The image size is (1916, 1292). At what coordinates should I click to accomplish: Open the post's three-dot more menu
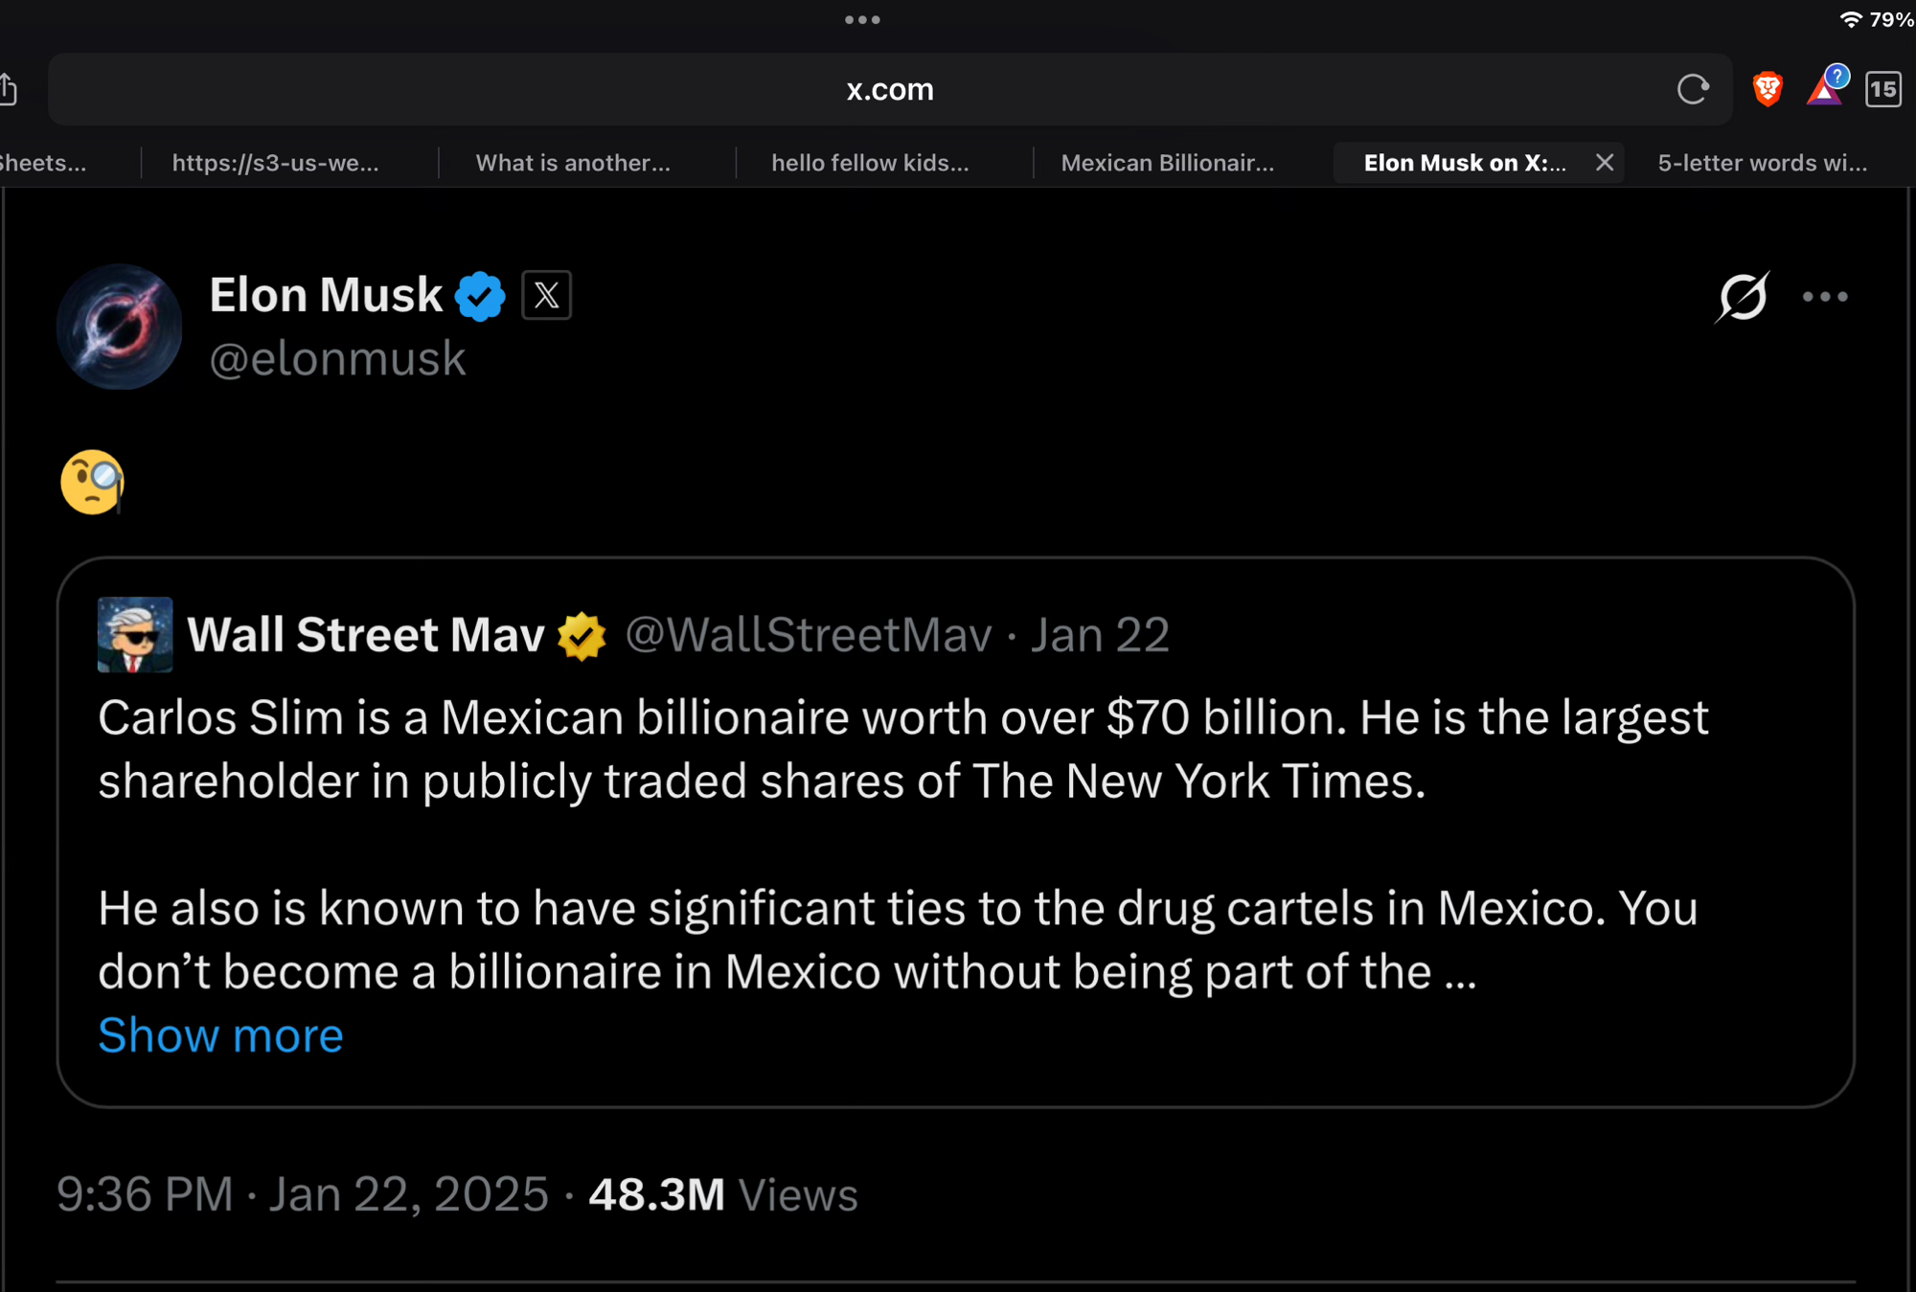coord(1824,297)
